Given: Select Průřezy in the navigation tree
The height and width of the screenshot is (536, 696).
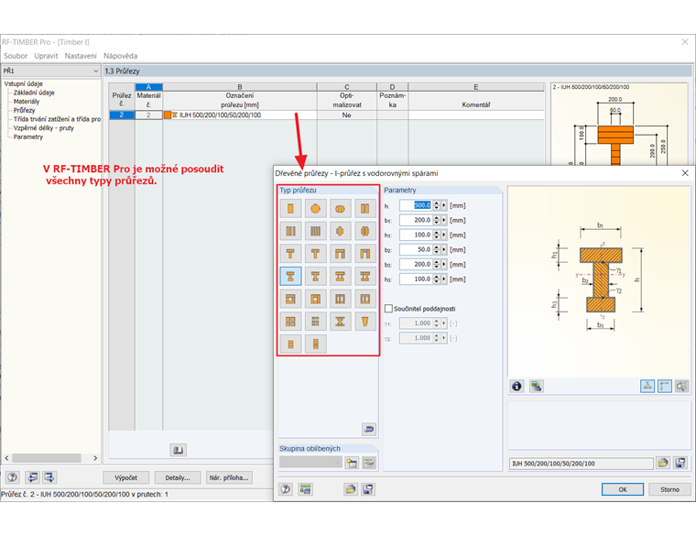Looking at the screenshot, I should [x=24, y=110].
